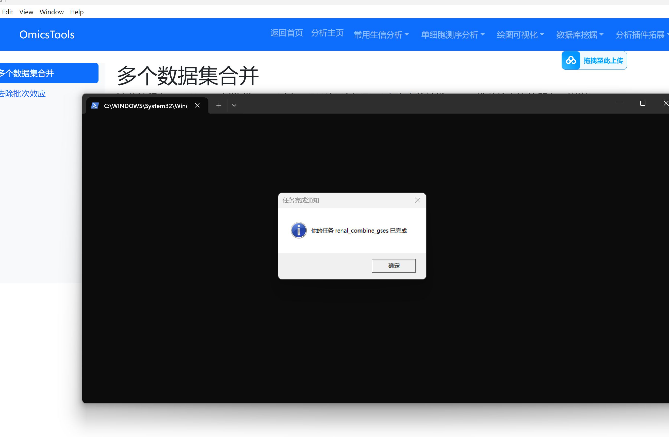Click the PowerShell icon on the terminal tab
This screenshot has width=669, height=437.
coord(95,106)
